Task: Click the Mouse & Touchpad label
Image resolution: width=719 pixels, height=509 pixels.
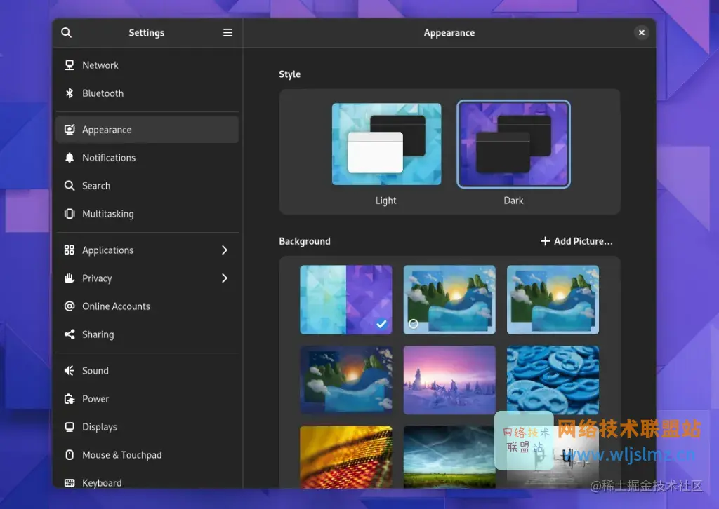Action: point(122,455)
